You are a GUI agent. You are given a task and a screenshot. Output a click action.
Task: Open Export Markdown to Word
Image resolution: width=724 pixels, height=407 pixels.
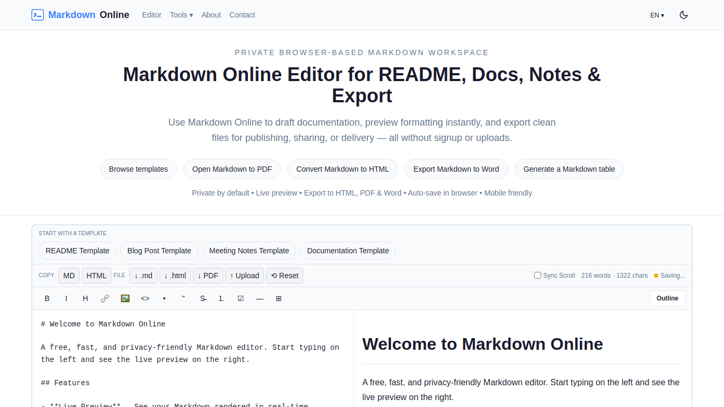coord(456,169)
